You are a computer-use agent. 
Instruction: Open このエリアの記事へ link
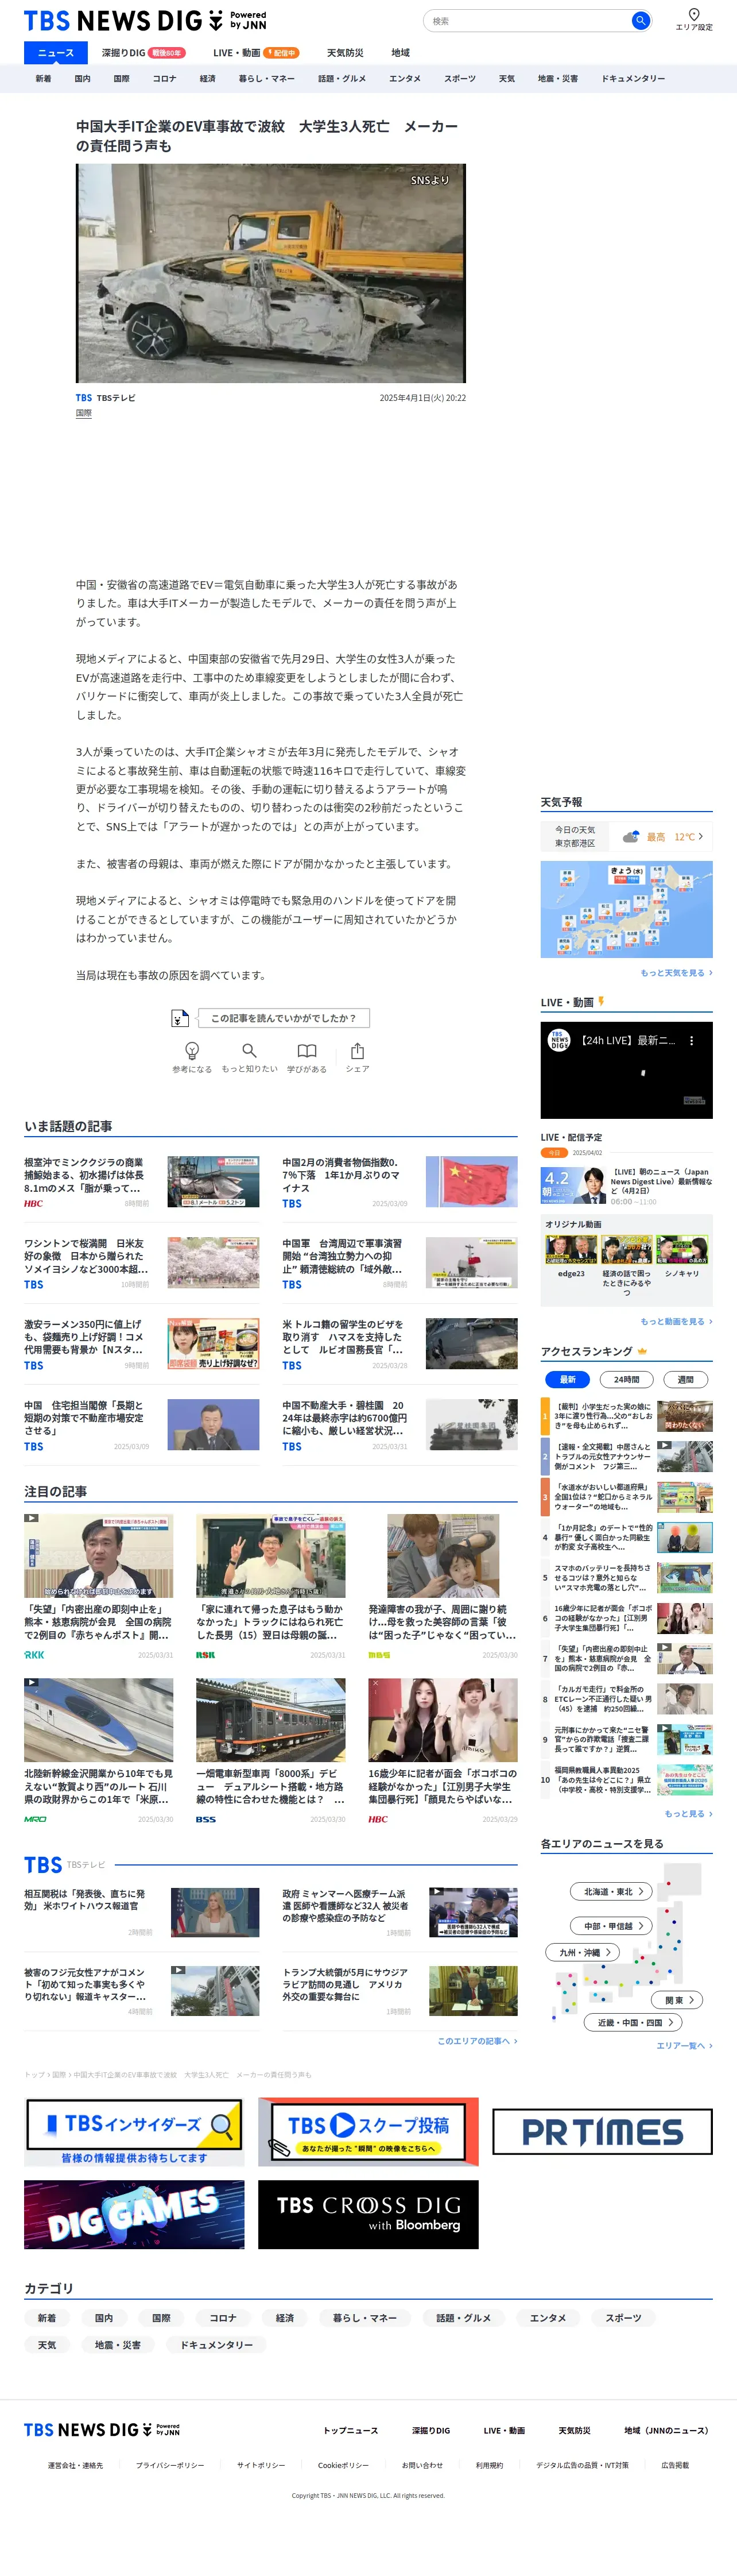point(477,2041)
